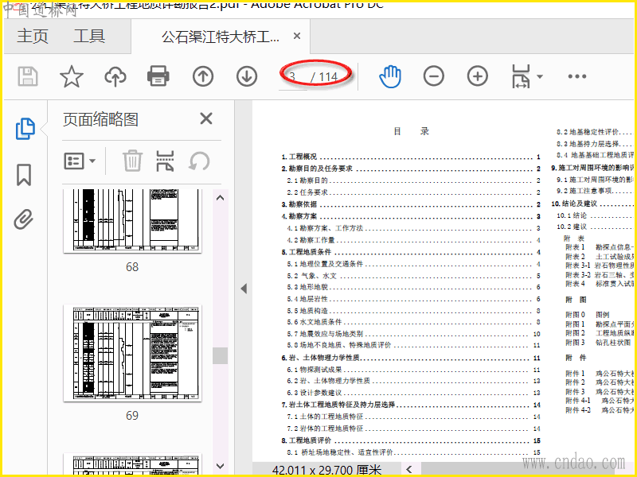The height and width of the screenshot is (477, 637).
Task: Click the page-with-dashed-line icon in thumbnails panel
Action: click(x=165, y=161)
